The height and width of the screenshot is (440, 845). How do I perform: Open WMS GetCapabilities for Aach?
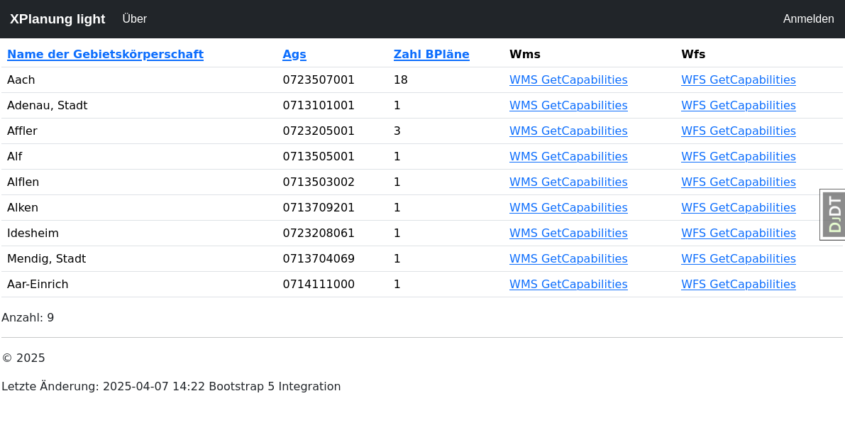(x=568, y=79)
